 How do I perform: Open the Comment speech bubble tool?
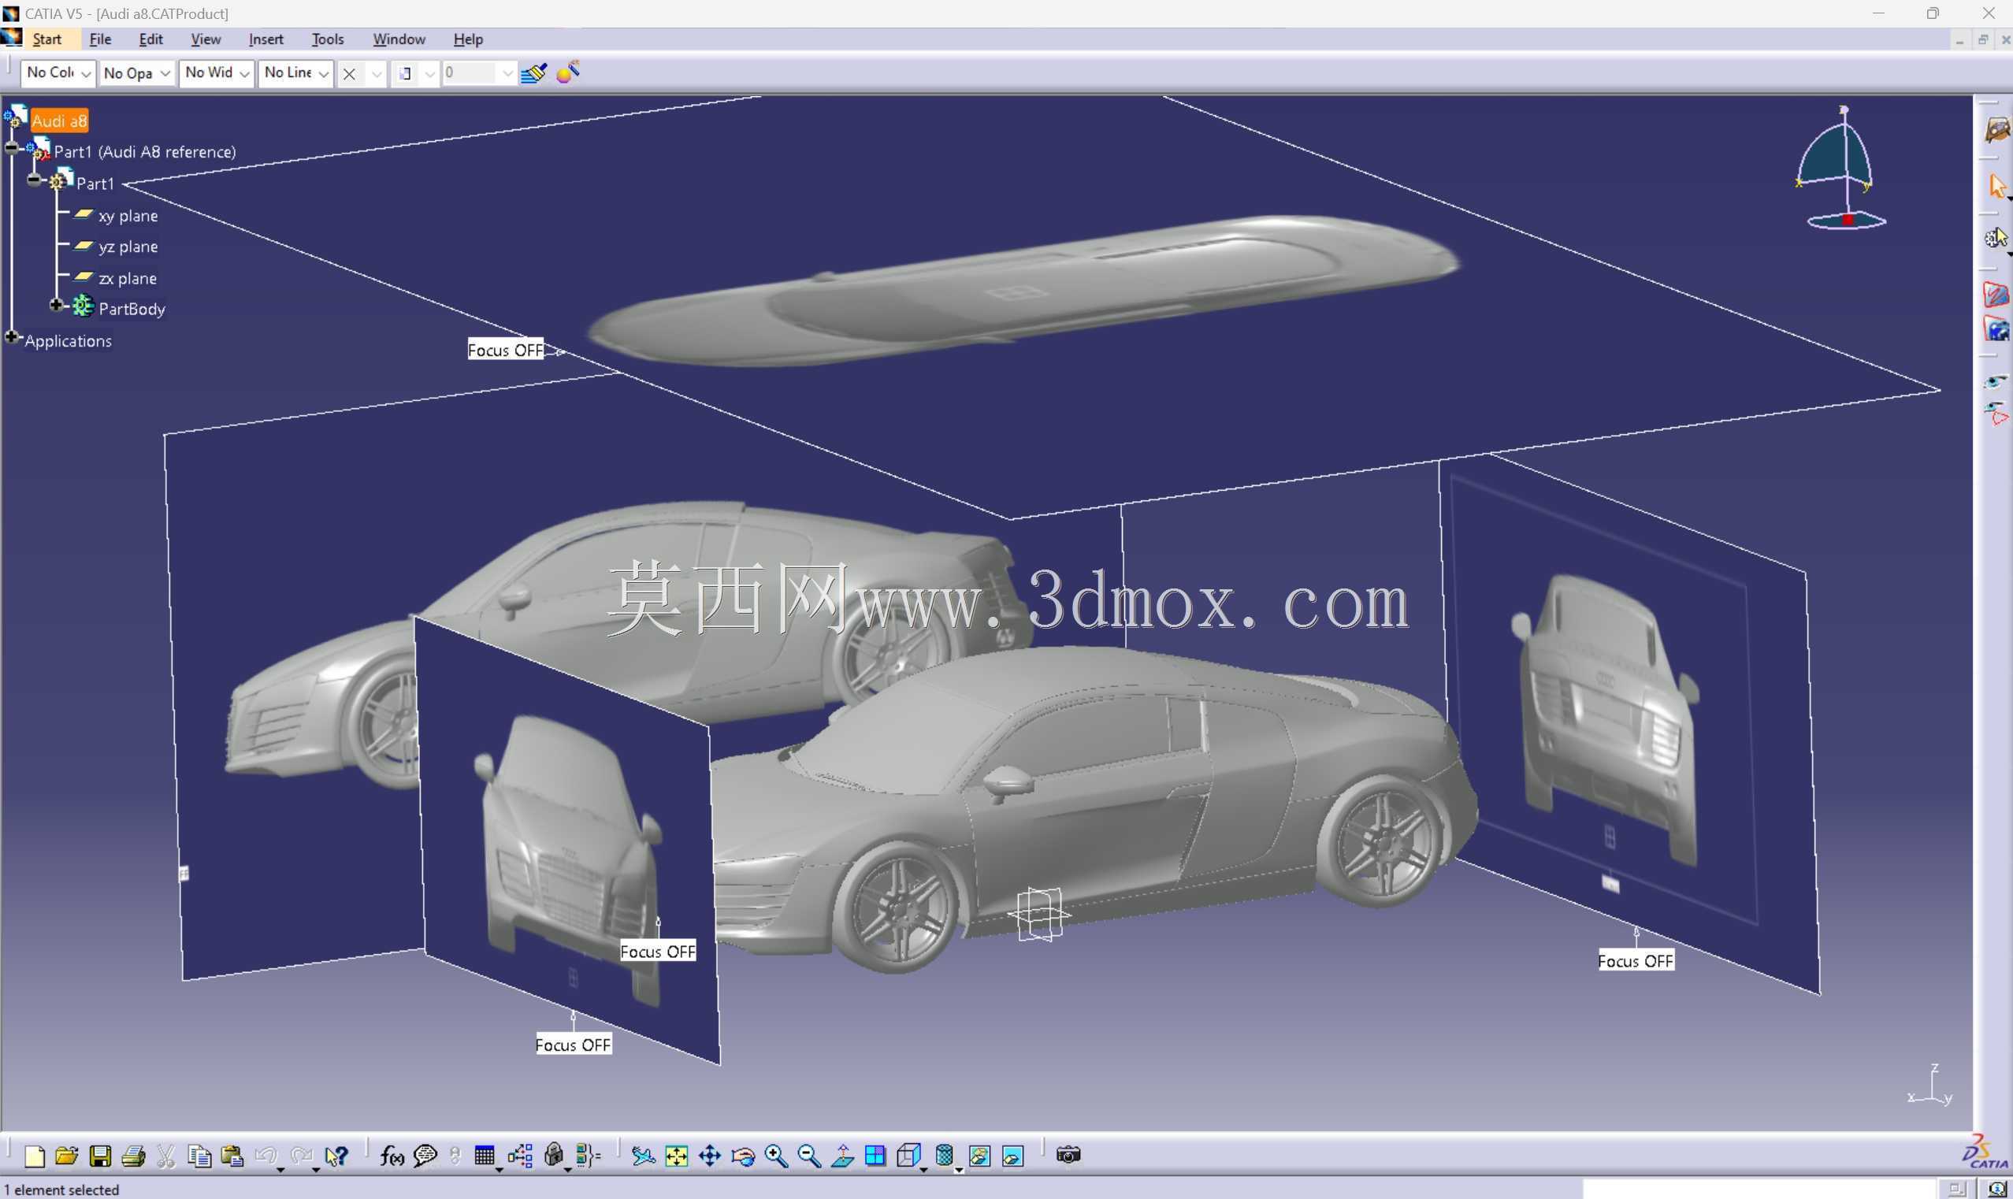point(425,1156)
